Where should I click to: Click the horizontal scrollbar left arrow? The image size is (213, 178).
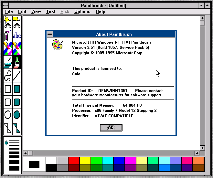pos(26,153)
